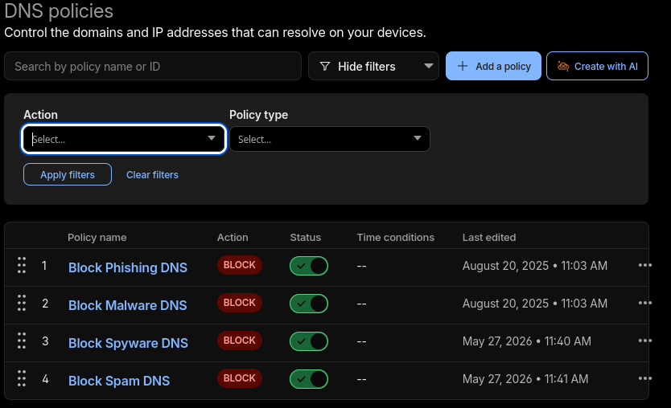This screenshot has height=408, width=671.
Task: Click the Time conditions column header
Action: click(395, 237)
